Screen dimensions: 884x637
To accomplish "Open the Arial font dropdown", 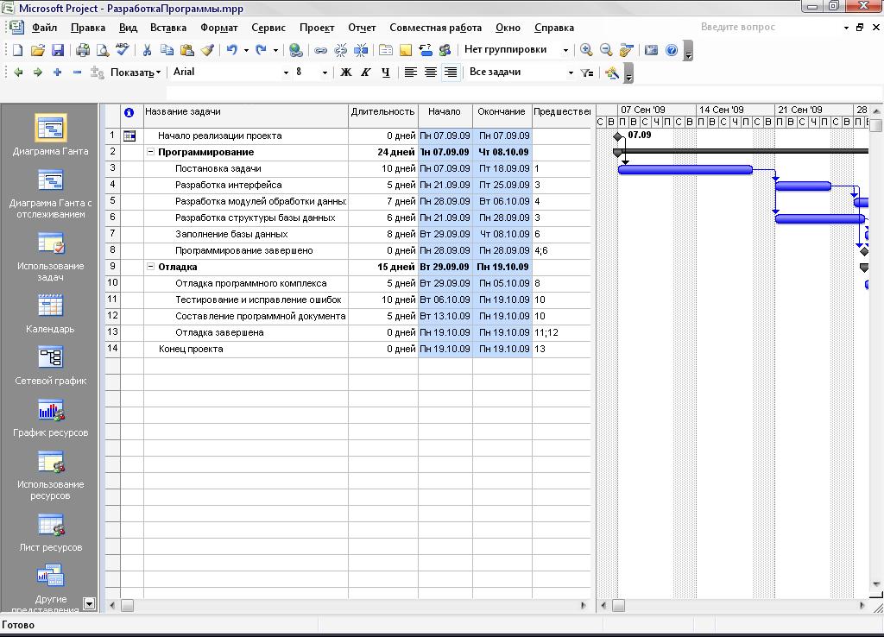I will [x=286, y=73].
